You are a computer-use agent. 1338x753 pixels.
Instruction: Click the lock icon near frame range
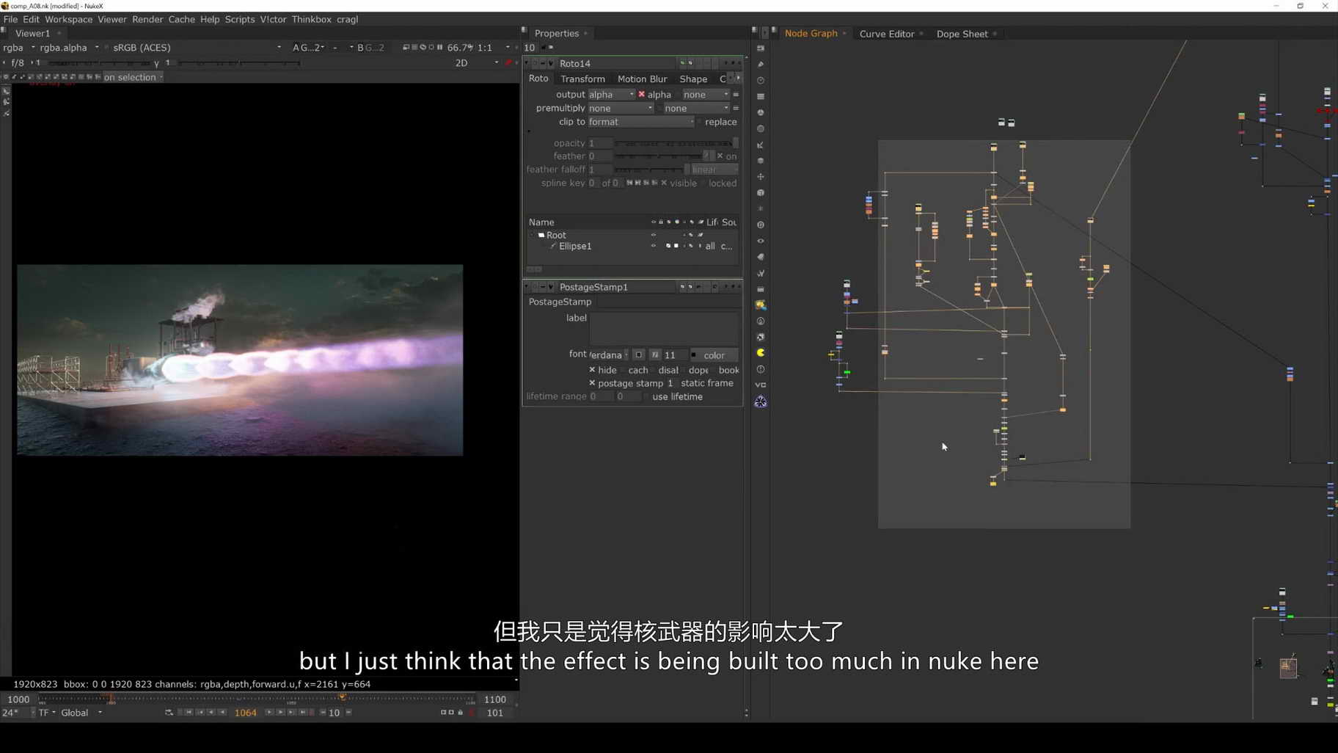(461, 713)
